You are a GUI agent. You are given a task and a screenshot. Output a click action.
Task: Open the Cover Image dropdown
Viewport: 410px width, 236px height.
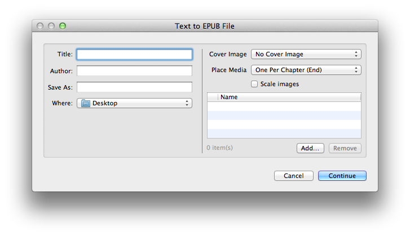tap(306, 55)
